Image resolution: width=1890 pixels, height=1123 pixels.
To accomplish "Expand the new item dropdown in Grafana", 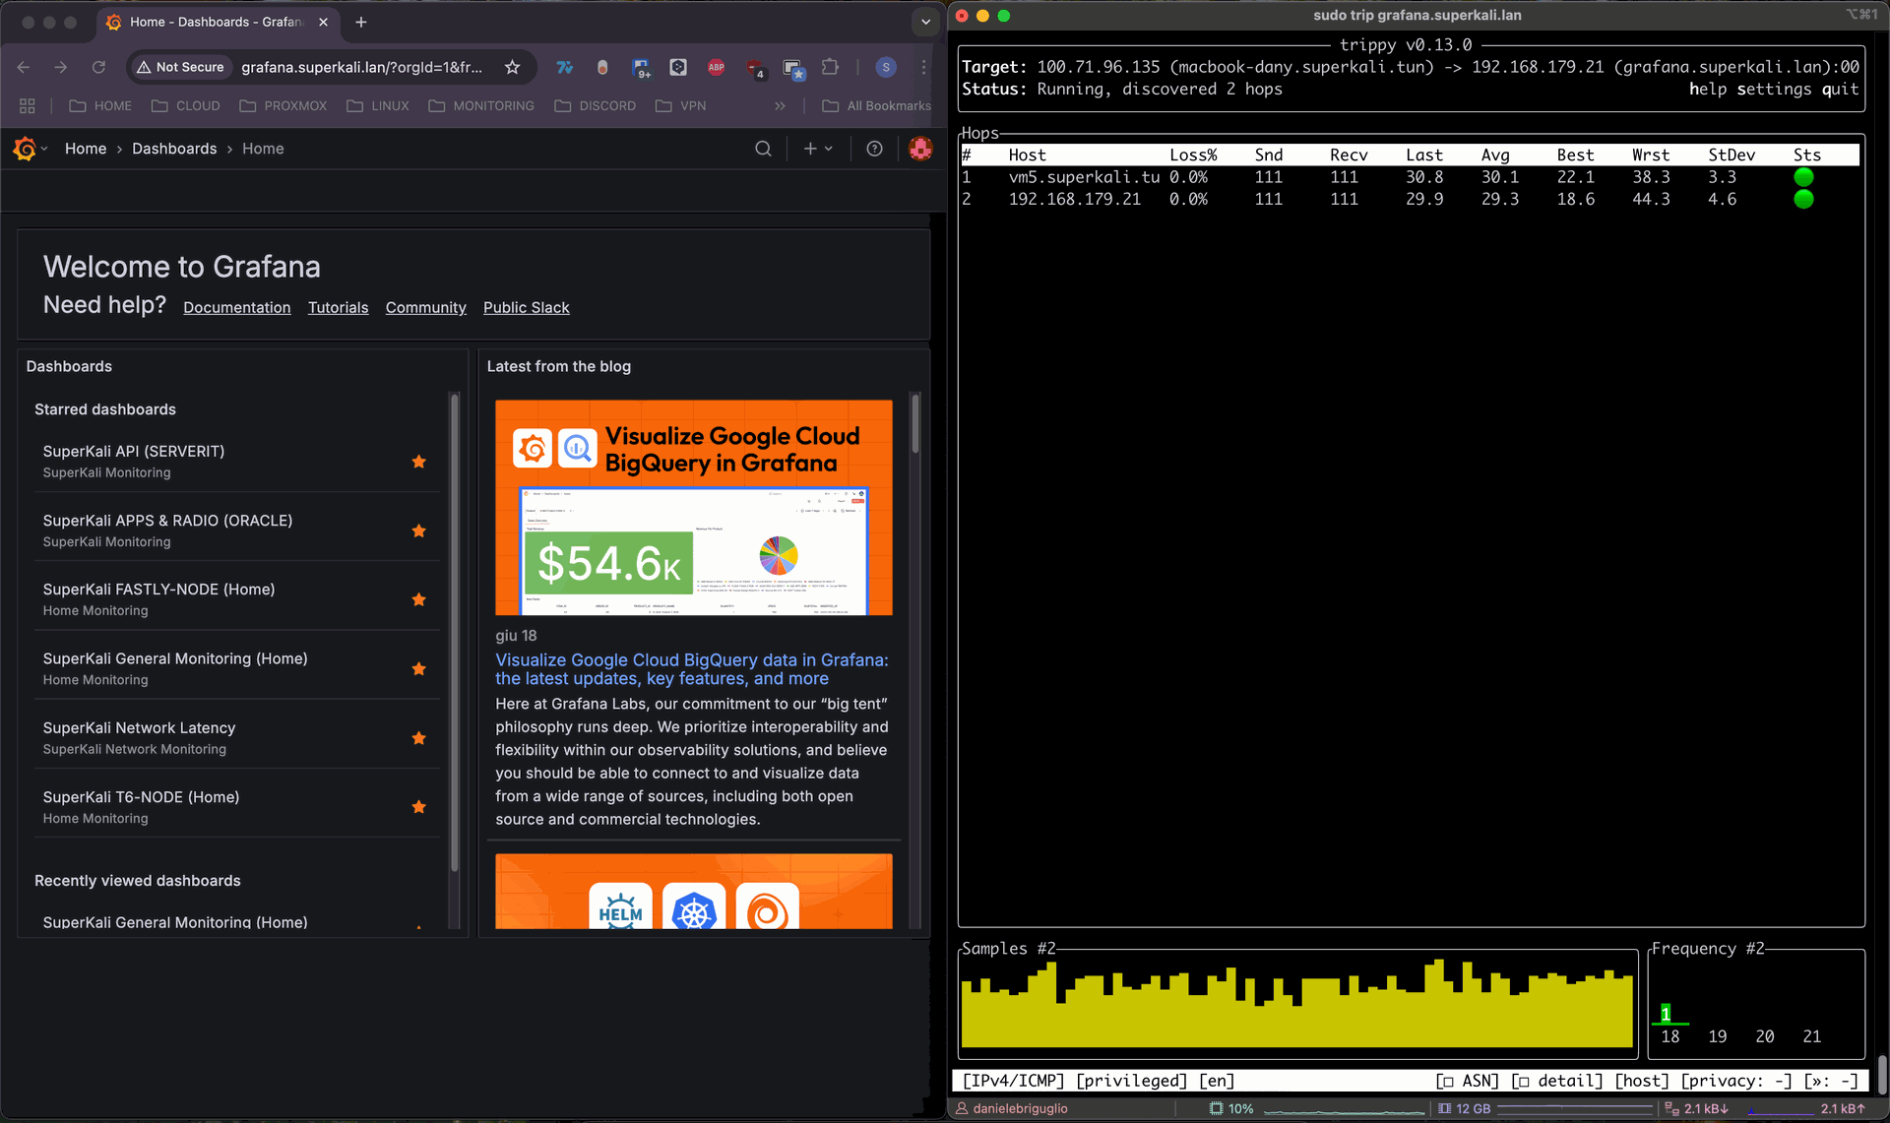I will [818, 149].
